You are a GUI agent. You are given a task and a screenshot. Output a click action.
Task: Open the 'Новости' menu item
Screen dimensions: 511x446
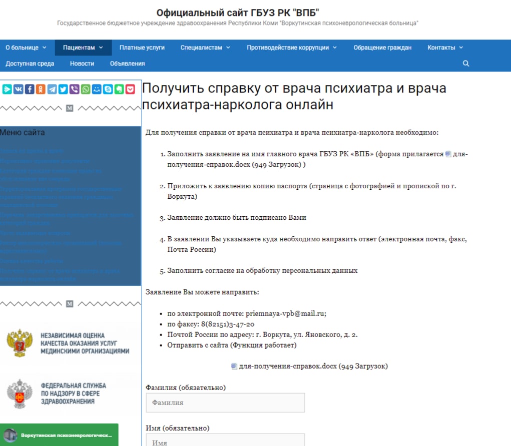pyautogui.click(x=82, y=63)
